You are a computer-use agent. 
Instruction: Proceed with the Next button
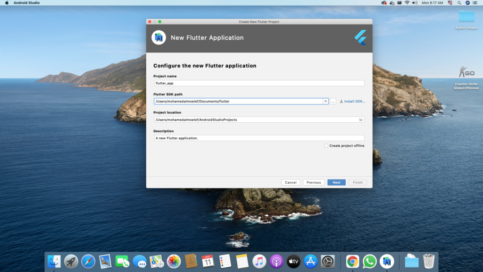(336, 183)
